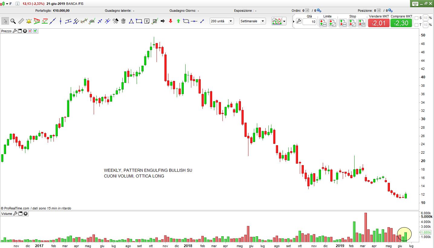The height and width of the screenshot is (248, 434).
Task: Choose the regression line tool
Action: coord(84,21)
